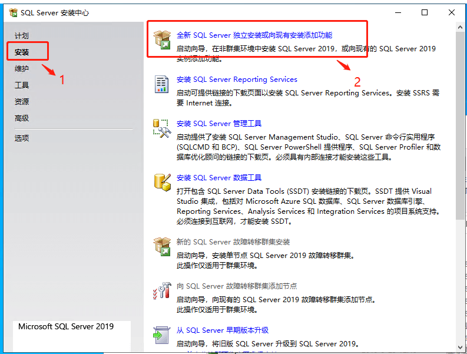Minimize the SQL Server 安装中心 window

pyautogui.click(x=398, y=12)
